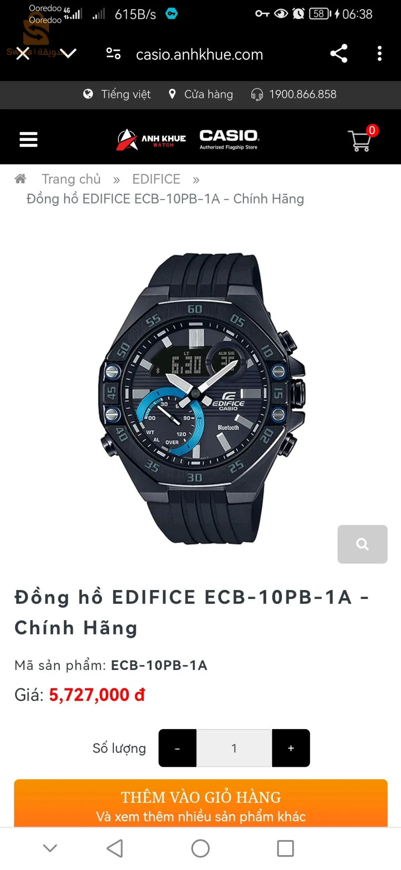Collapse the keyboard with bottom-left chevron

pos(50,848)
